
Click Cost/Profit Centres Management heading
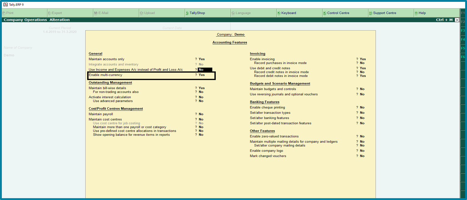tap(116, 109)
